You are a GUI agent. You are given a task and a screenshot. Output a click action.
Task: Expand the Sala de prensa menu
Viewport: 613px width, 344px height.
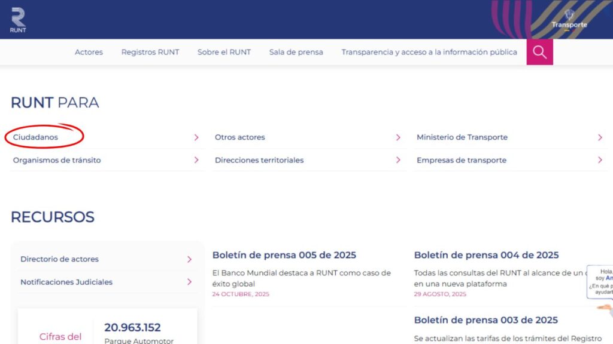(296, 52)
